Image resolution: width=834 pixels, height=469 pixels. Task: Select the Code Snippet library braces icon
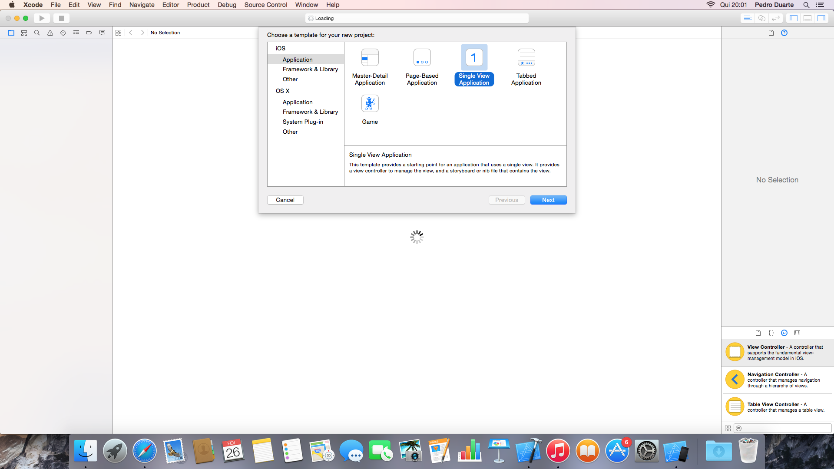pyautogui.click(x=771, y=333)
